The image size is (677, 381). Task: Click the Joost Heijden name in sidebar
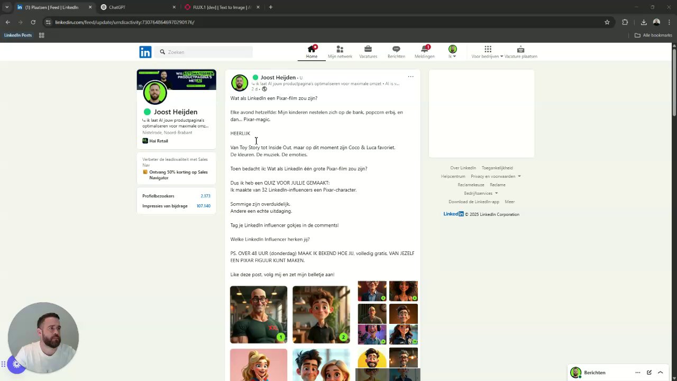(x=176, y=112)
